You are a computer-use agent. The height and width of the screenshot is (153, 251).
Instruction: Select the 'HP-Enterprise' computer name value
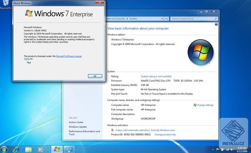click(148, 105)
